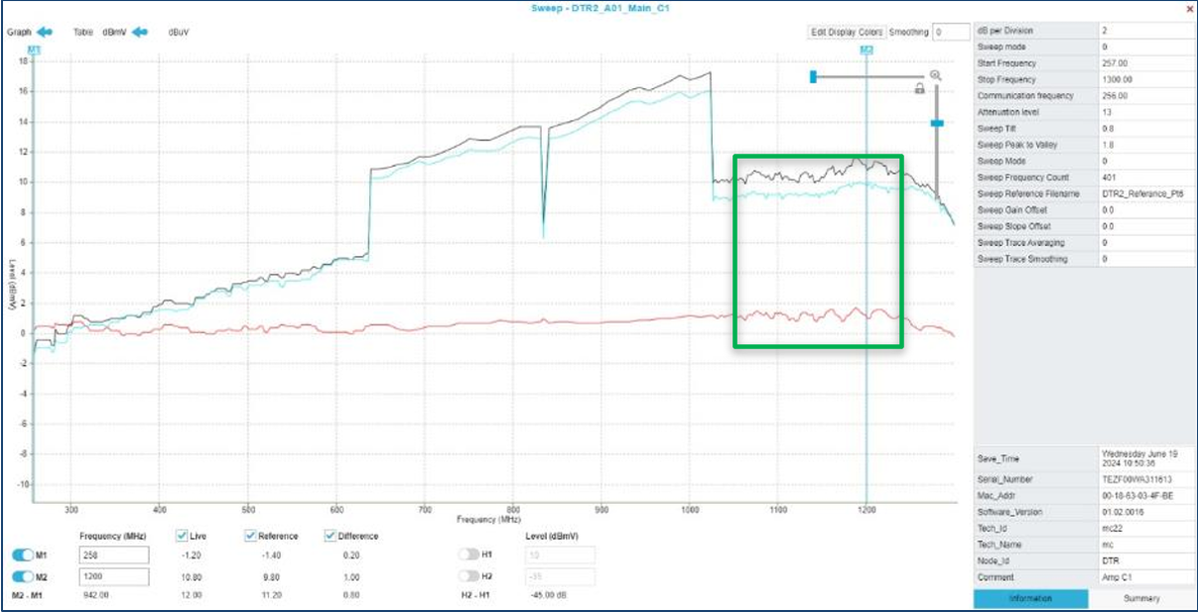1198x612 pixels.
Task: Select the Attenuation level row
Action: tap(1083, 112)
